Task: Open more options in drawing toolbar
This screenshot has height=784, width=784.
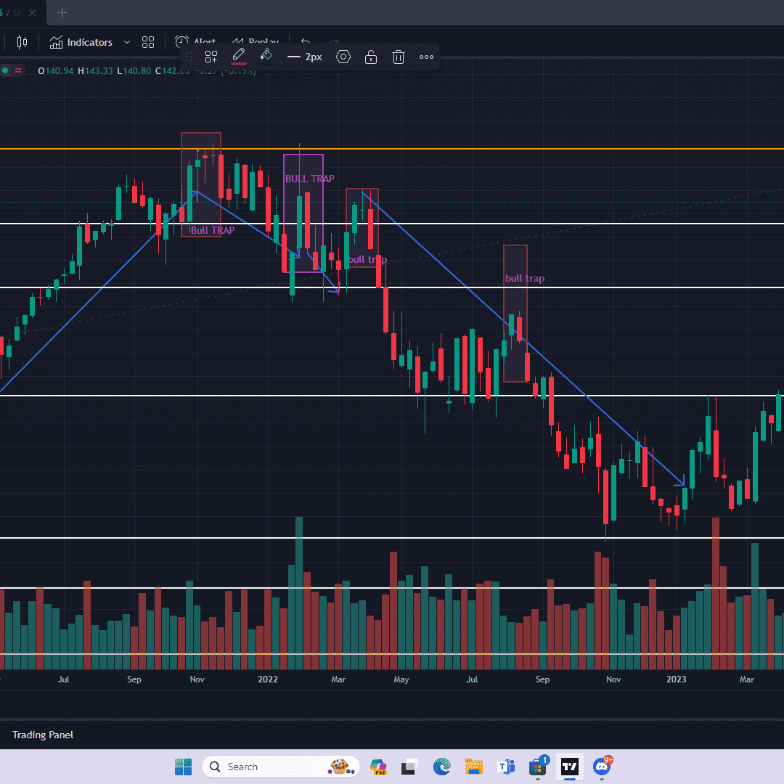Action: (426, 57)
